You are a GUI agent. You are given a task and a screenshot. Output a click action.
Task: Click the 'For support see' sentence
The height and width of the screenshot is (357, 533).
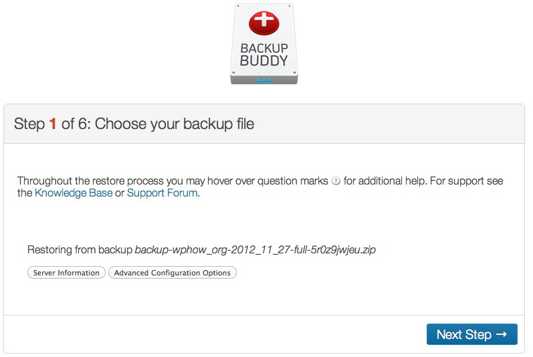click(x=466, y=181)
